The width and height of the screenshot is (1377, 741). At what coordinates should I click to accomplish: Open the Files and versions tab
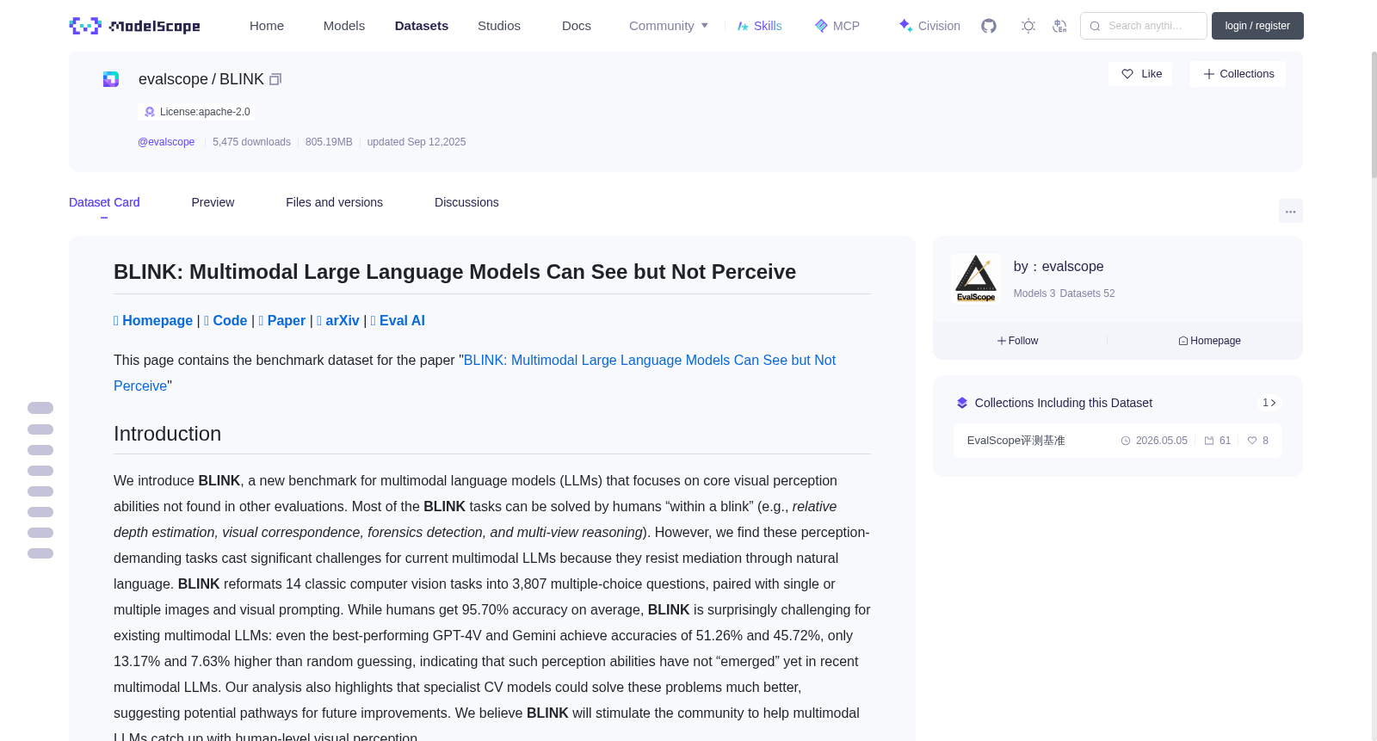[334, 202]
